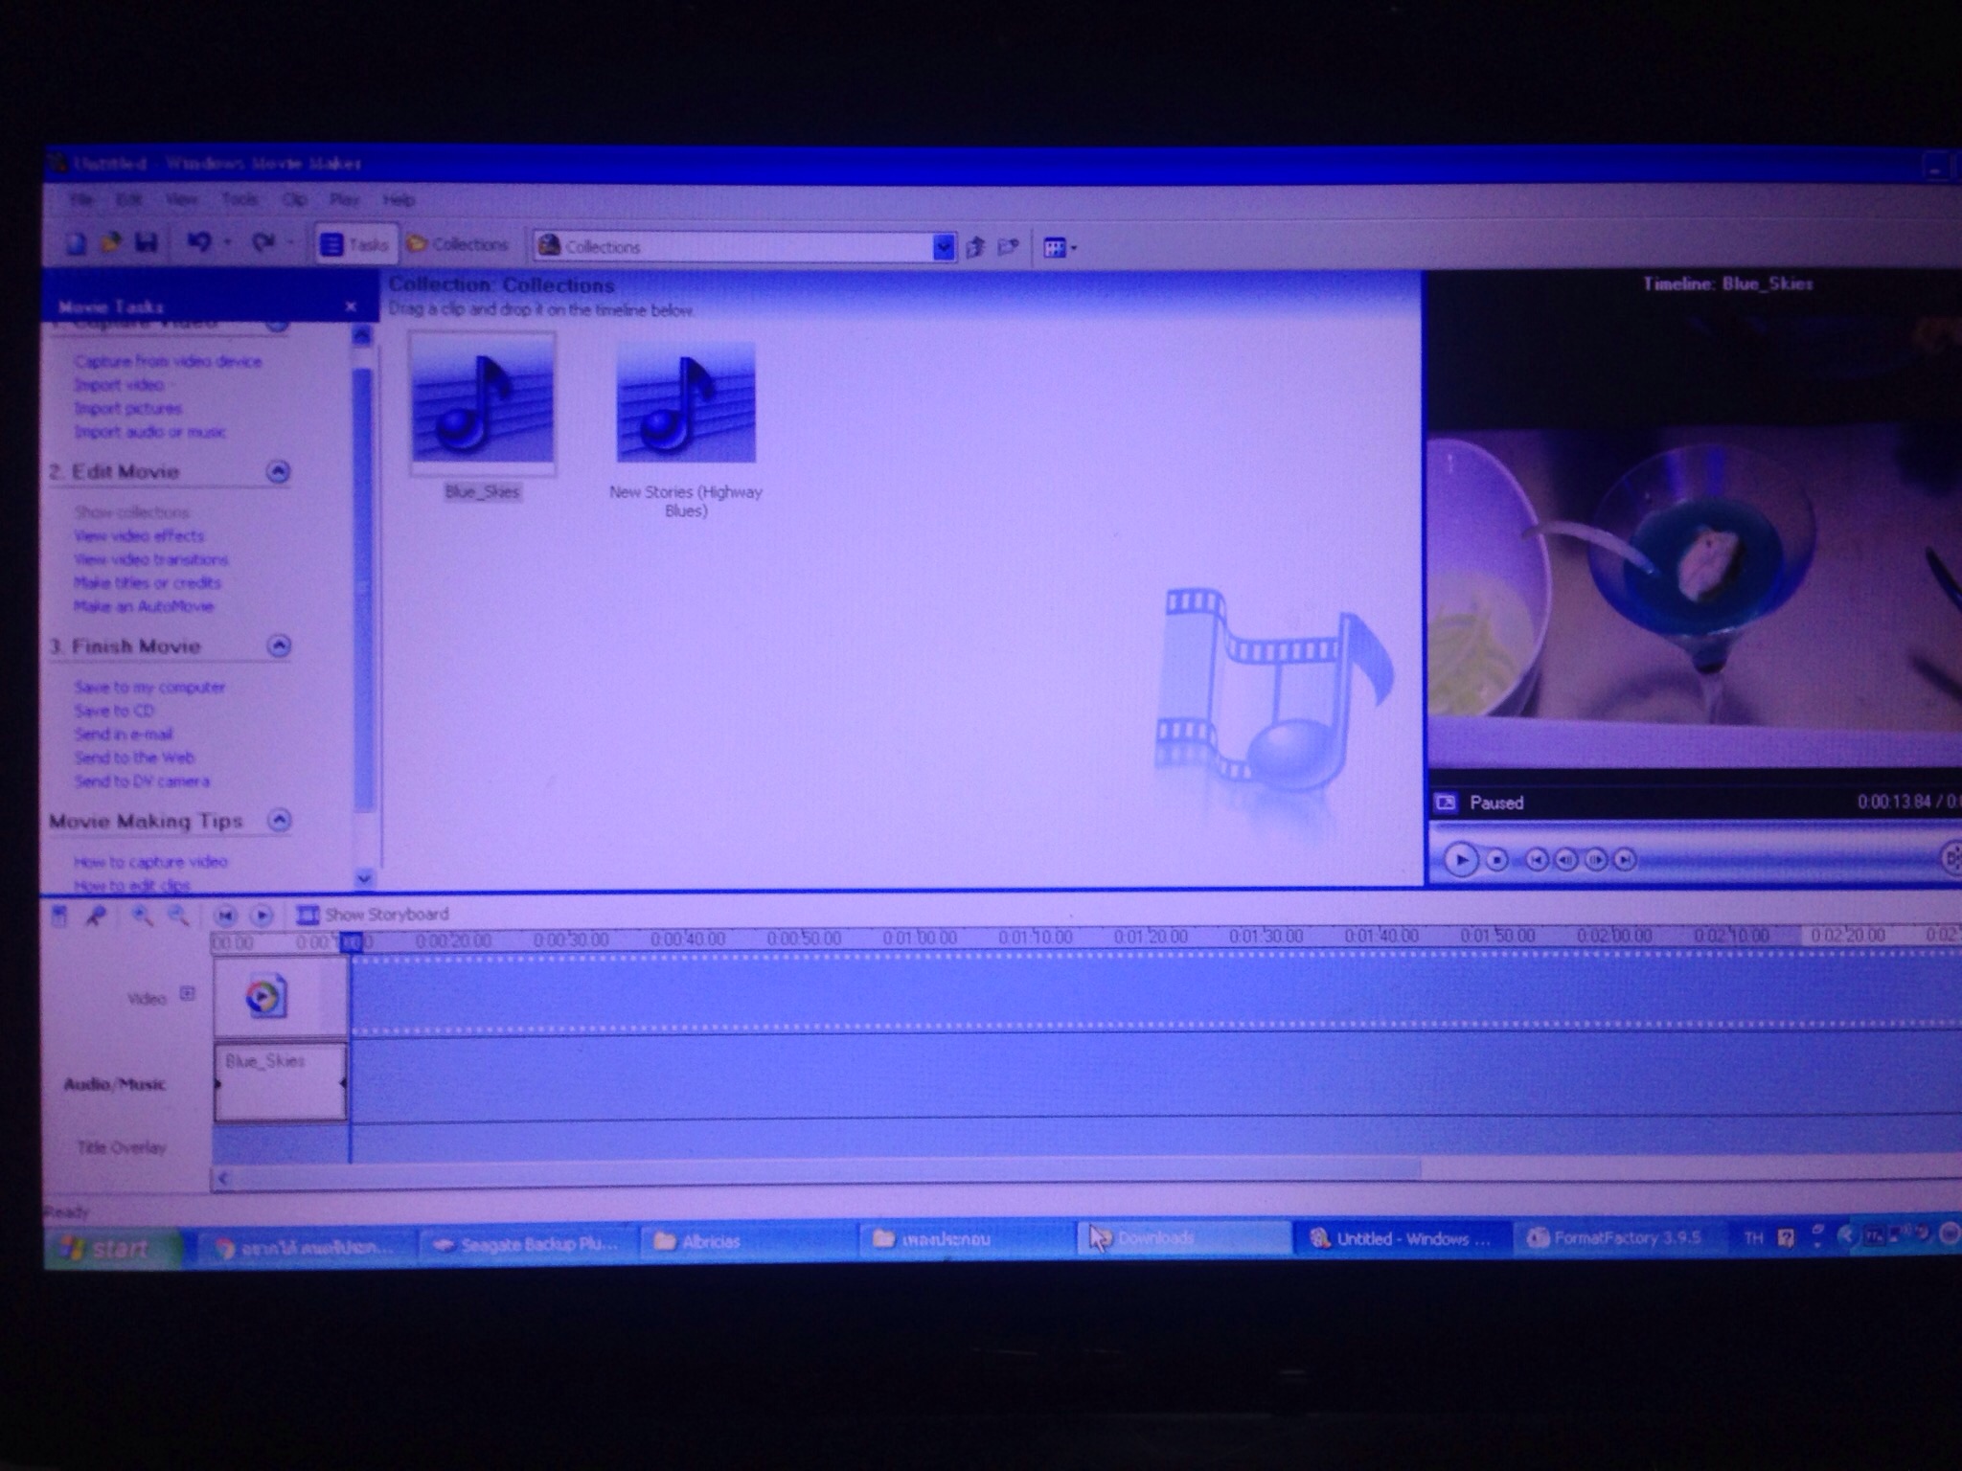Open the Collections combo box dropdown
This screenshot has width=1962, height=1471.
[943, 247]
